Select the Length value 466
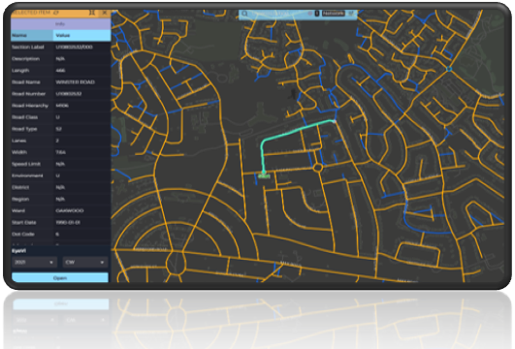The height and width of the screenshot is (349, 515). pos(61,70)
